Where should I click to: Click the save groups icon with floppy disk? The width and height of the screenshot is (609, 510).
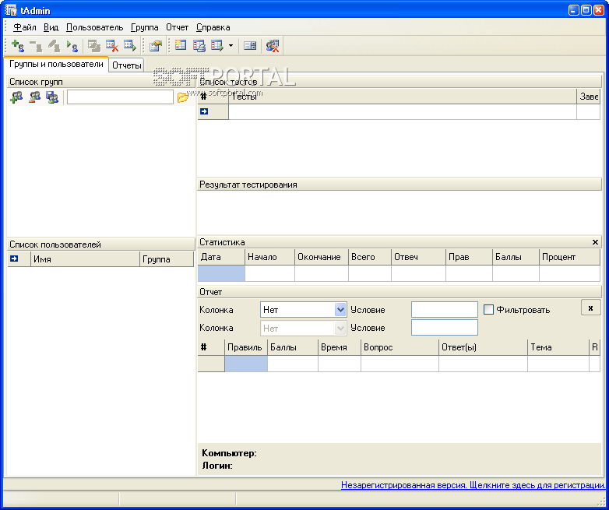[x=52, y=97]
